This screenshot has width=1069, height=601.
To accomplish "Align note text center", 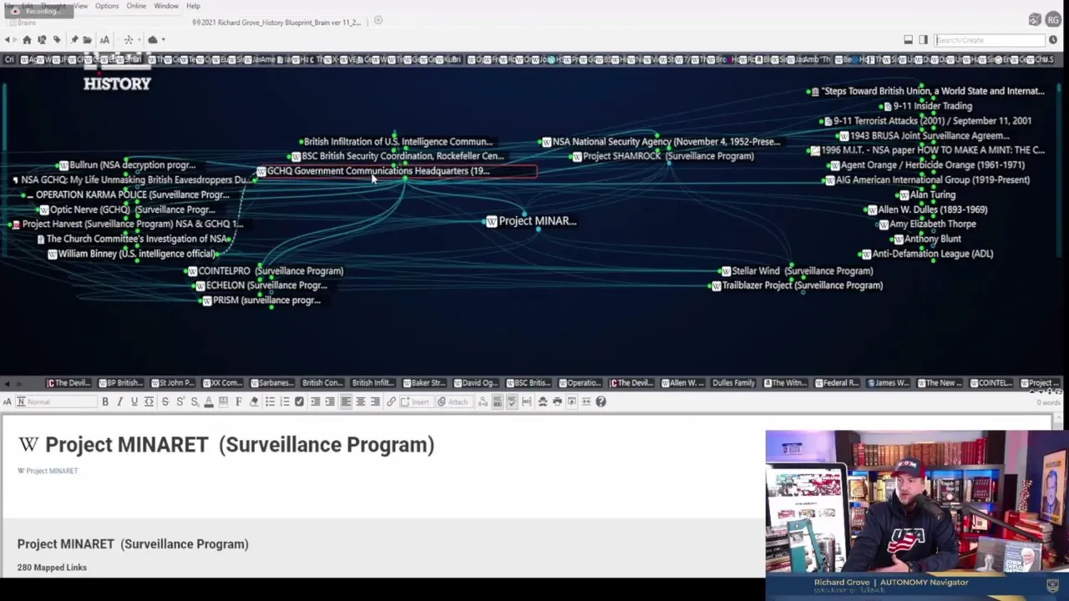I will tap(361, 402).
